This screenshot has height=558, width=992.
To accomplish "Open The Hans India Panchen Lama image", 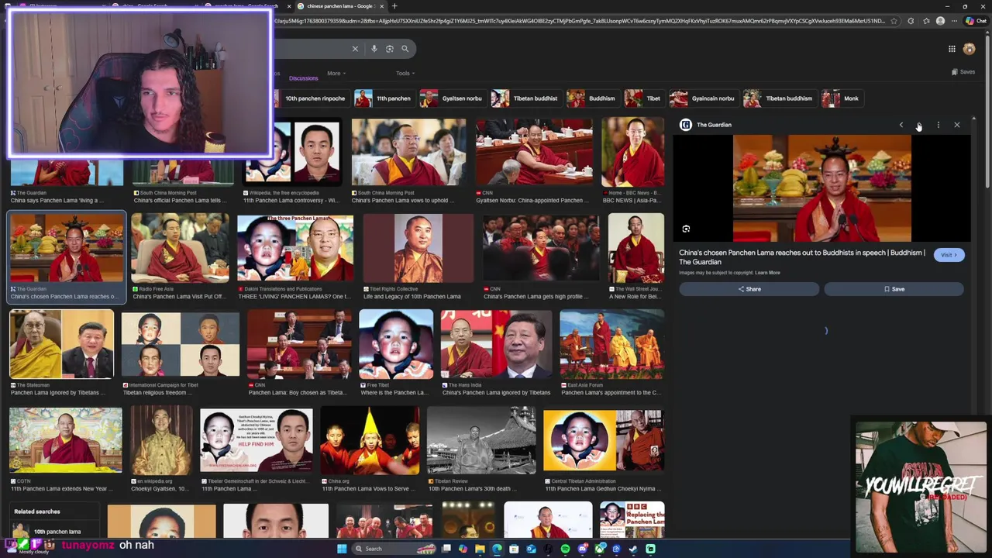I will tap(496, 344).
